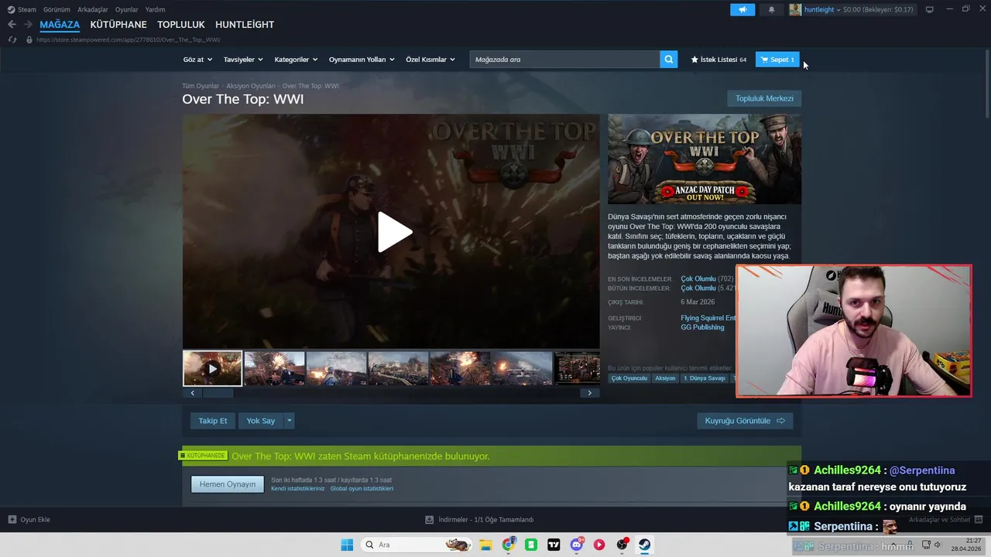Switch to the KÜTÜPHANE tab
The height and width of the screenshot is (557, 991).
click(x=118, y=25)
